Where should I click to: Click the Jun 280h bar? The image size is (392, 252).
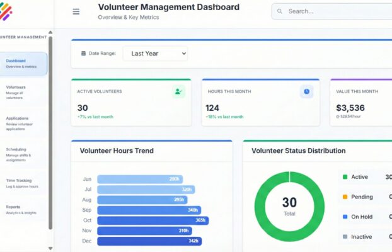click(x=140, y=179)
